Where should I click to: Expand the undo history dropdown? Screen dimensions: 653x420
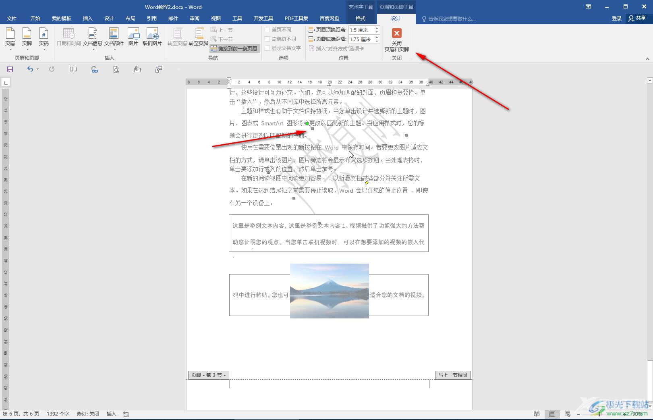[37, 69]
